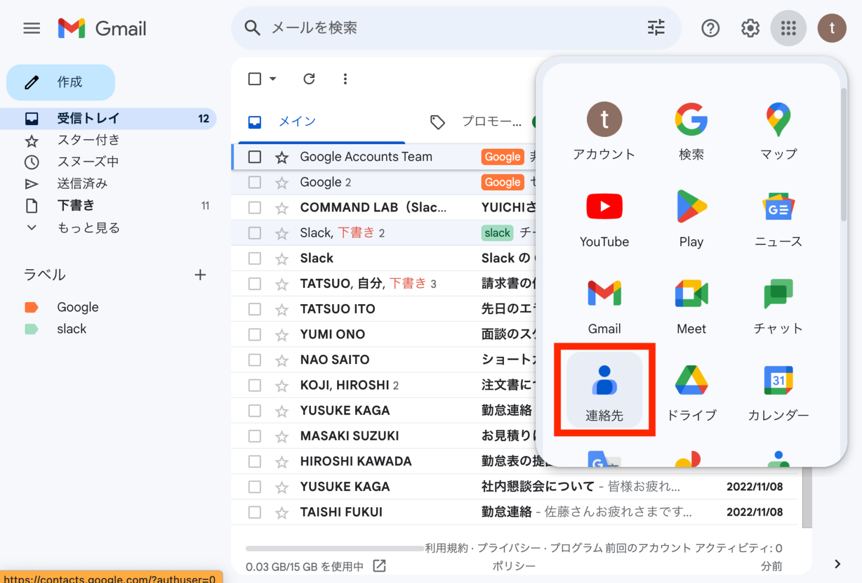This screenshot has height=583, width=862.
Task: Open the Contacts (連絡先) app
Action: (604, 390)
